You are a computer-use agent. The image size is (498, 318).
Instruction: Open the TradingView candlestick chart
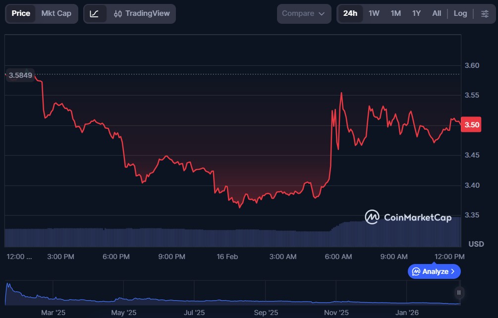141,14
